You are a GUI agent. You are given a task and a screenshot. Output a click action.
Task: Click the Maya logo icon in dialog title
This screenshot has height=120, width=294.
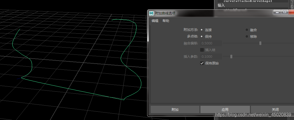coord(151,13)
